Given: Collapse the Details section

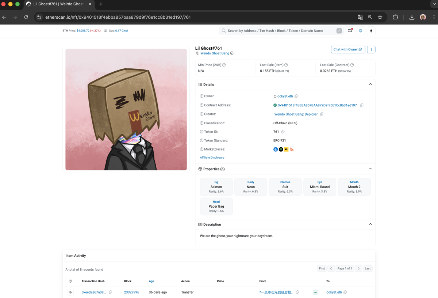Looking at the screenshot, I should pos(370,84).
